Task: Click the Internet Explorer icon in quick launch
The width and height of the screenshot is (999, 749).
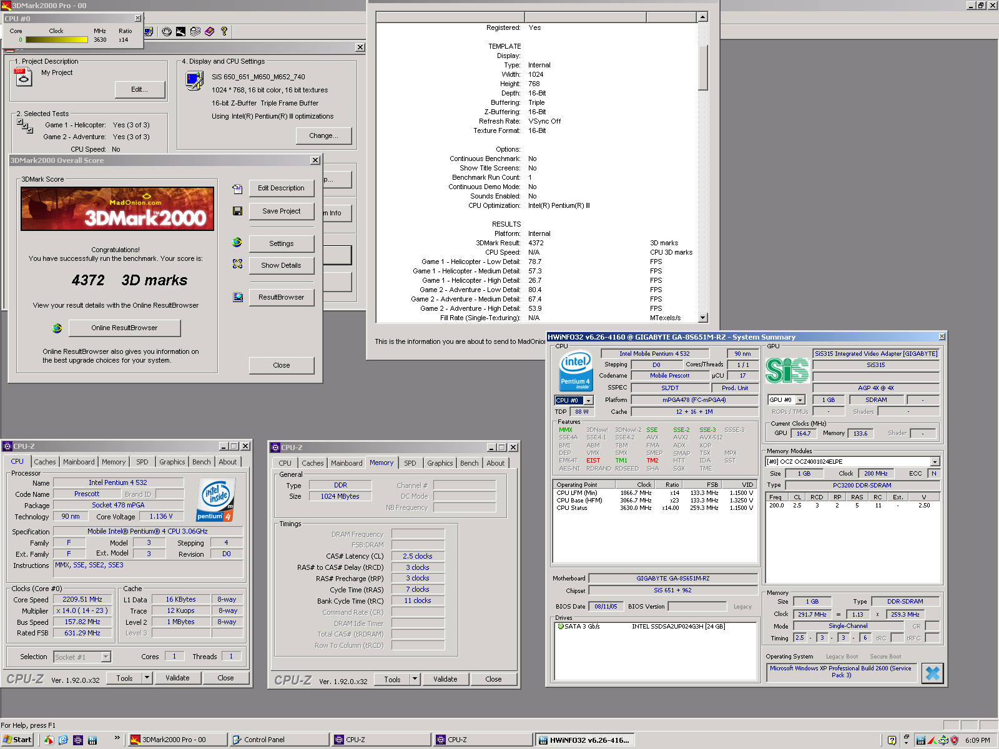Action: [63, 740]
